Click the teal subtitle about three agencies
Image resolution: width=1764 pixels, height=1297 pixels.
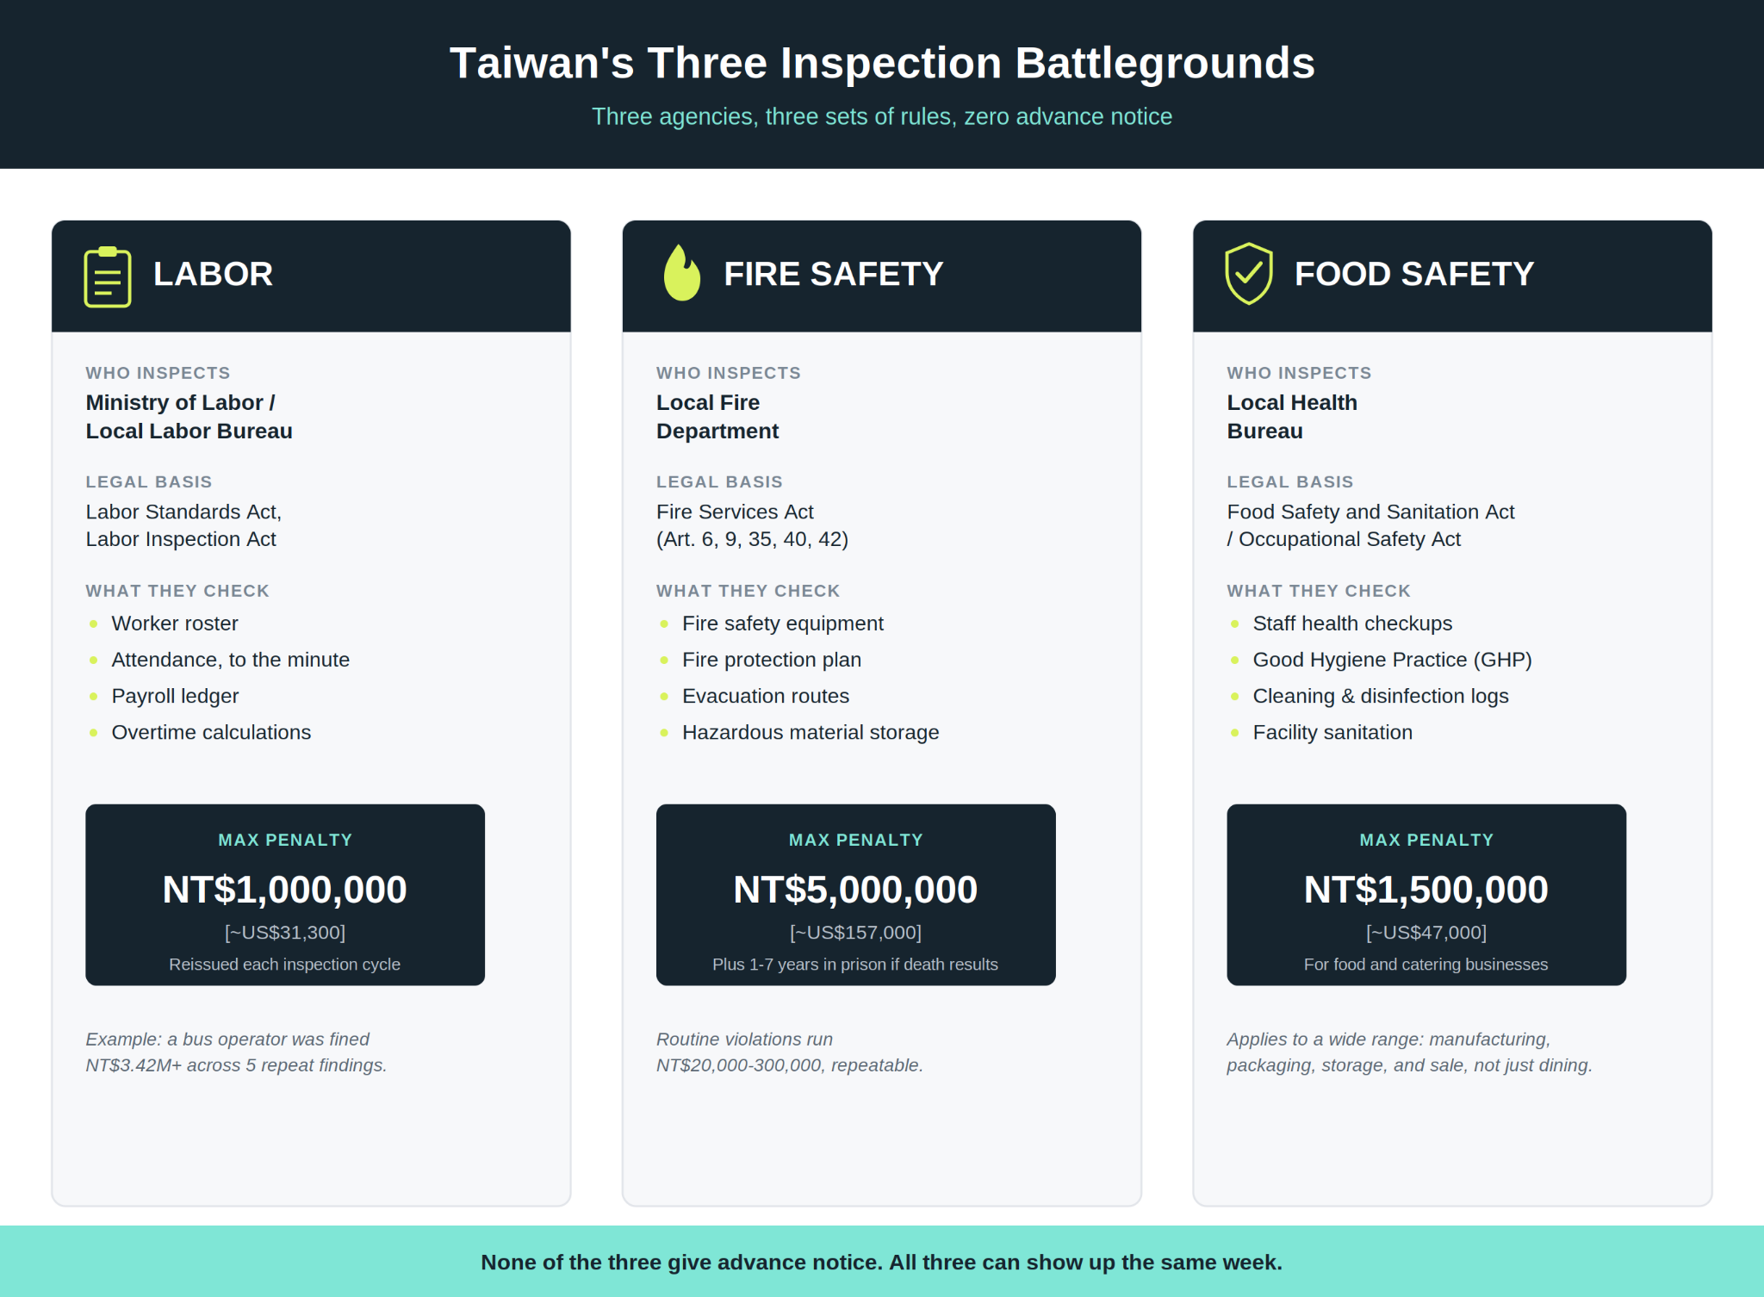click(882, 116)
